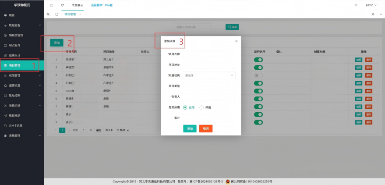This screenshot has width=385, height=185.
Task: Click the home icon in the tab bar
Action: 57,14
